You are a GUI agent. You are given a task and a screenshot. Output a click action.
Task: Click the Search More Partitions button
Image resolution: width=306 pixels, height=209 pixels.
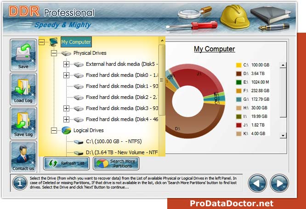pyautogui.click(x=116, y=163)
